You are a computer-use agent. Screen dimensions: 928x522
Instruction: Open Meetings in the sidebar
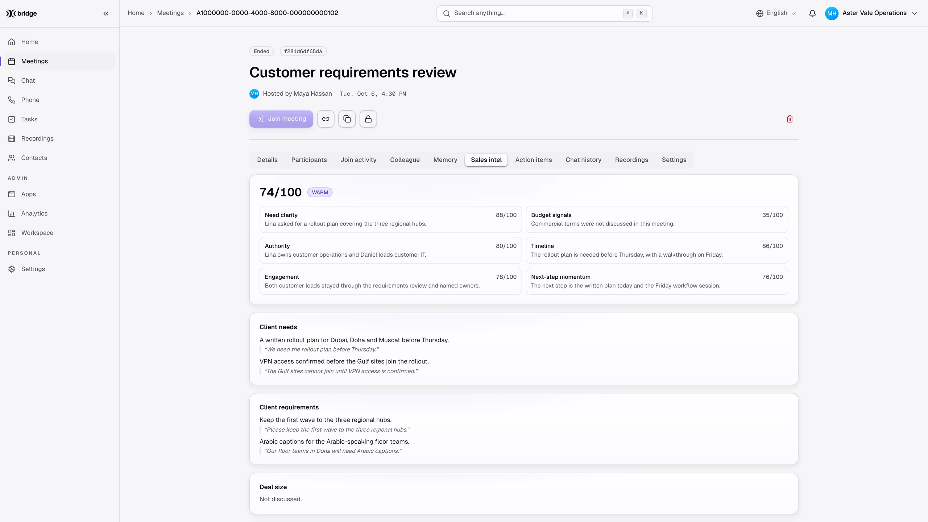[x=59, y=61]
